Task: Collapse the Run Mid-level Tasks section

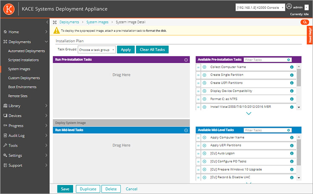Action: tap(186, 130)
